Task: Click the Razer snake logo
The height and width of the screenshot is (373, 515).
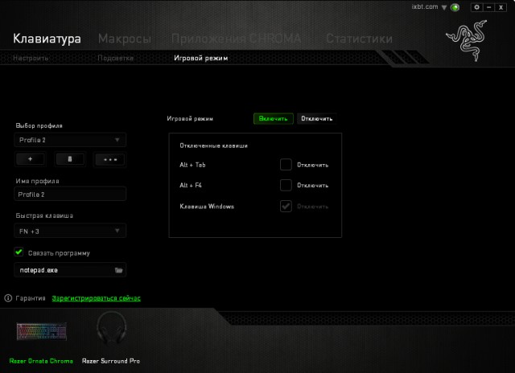Action: pyautogui.click(x=468, y=44)
